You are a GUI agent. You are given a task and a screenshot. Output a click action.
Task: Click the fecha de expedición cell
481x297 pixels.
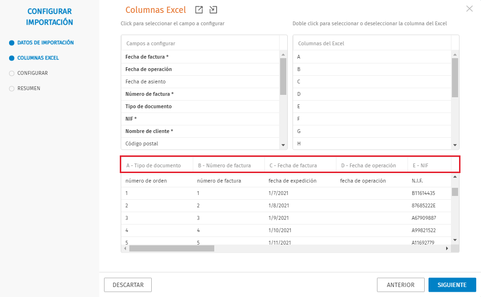point(300,181)
